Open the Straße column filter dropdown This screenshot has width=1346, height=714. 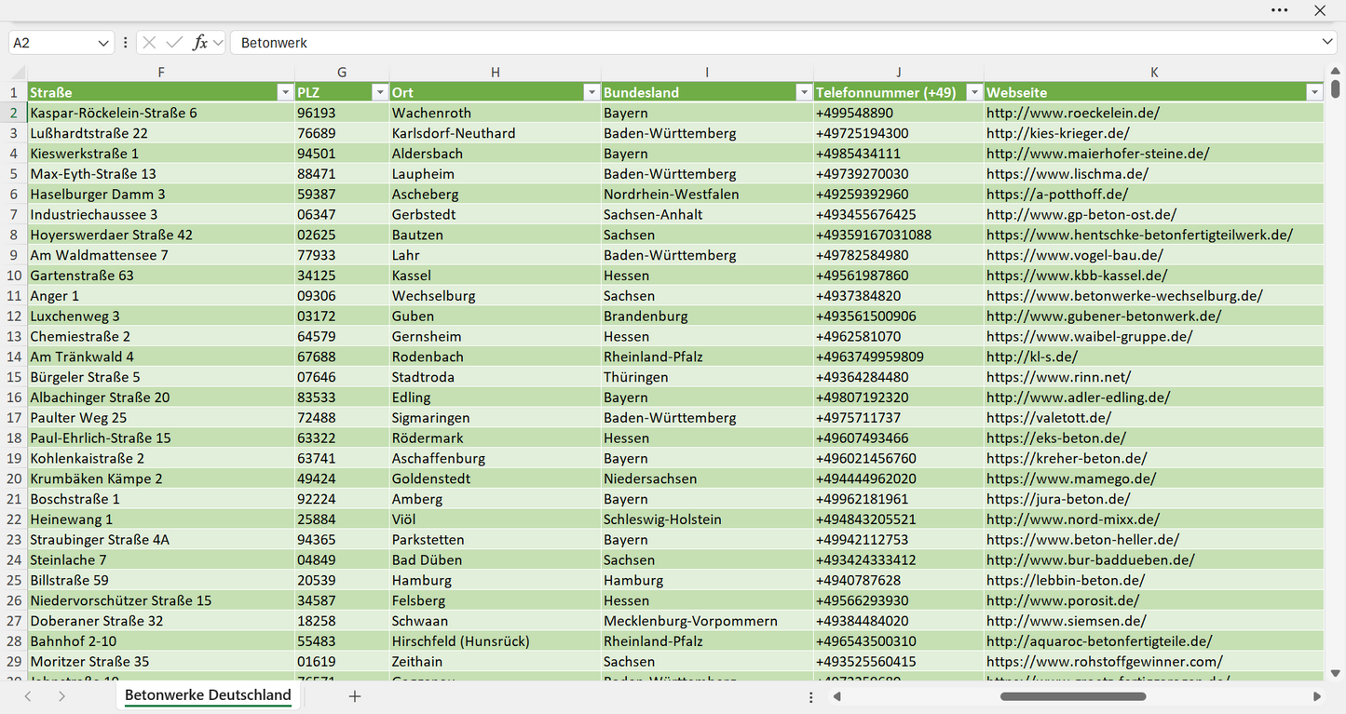tap(285, 92)
